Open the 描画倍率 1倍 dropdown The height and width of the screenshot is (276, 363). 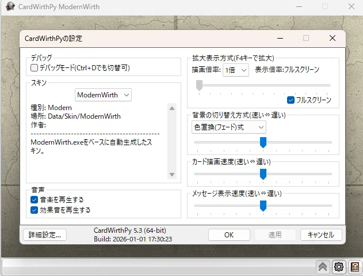pyautogui.click(x=236, y=70)
